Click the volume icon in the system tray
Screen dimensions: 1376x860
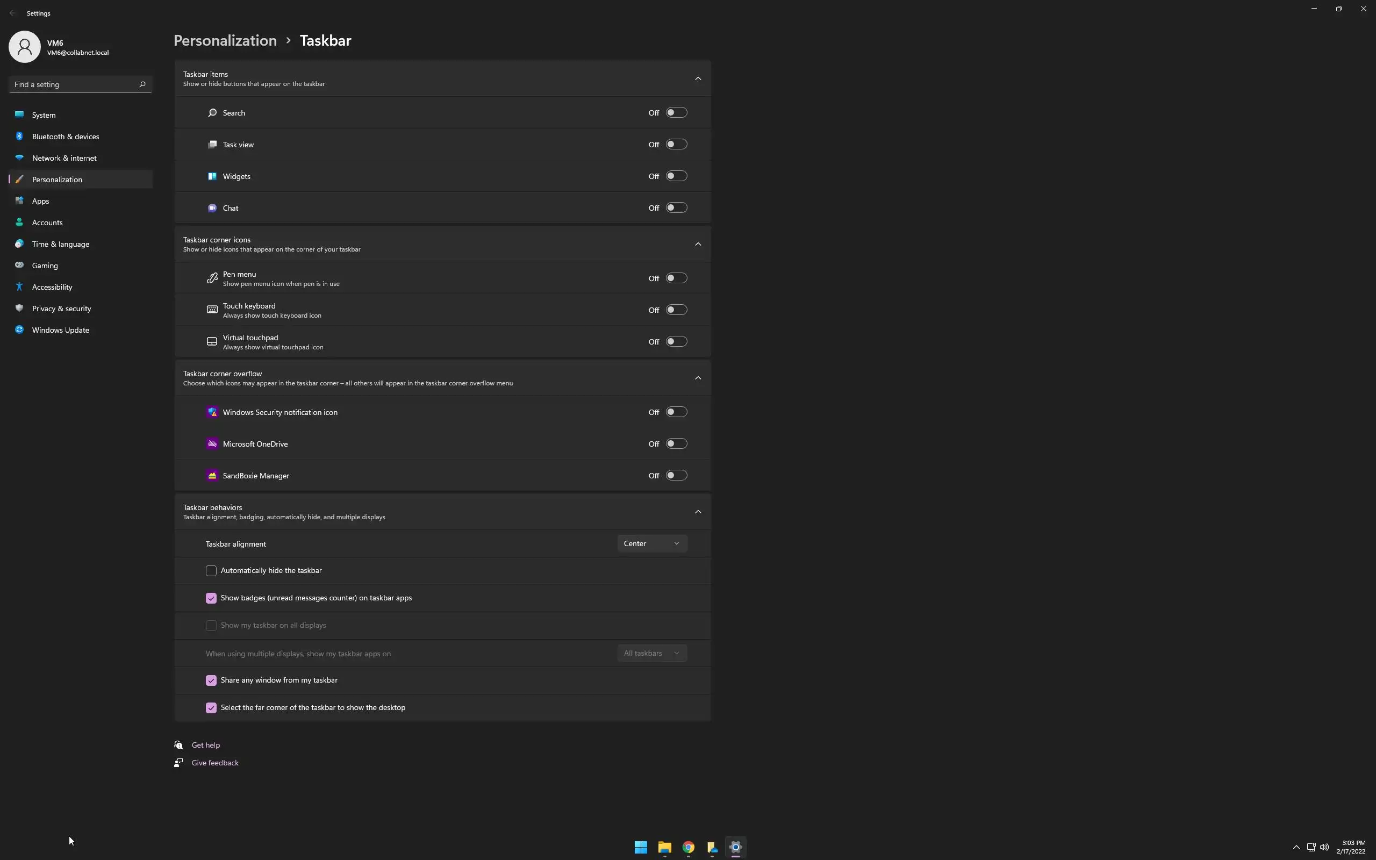pyautogui.click(x=1324, y=847)
